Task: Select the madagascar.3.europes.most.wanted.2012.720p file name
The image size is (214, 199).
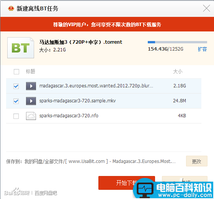Action: [96, 86]
